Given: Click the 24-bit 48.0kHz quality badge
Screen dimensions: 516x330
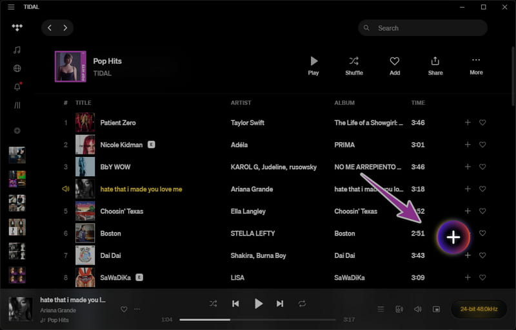Looking at the screenshot, I should (479, 309).
